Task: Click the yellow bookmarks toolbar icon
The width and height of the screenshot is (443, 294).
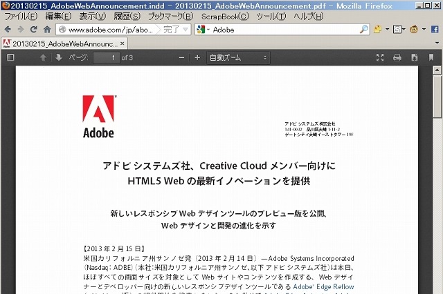Action: click(377, 29)
